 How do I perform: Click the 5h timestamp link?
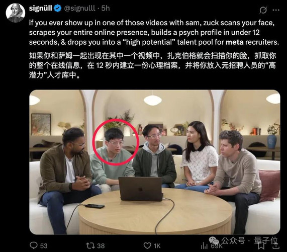tap(106, 8)
